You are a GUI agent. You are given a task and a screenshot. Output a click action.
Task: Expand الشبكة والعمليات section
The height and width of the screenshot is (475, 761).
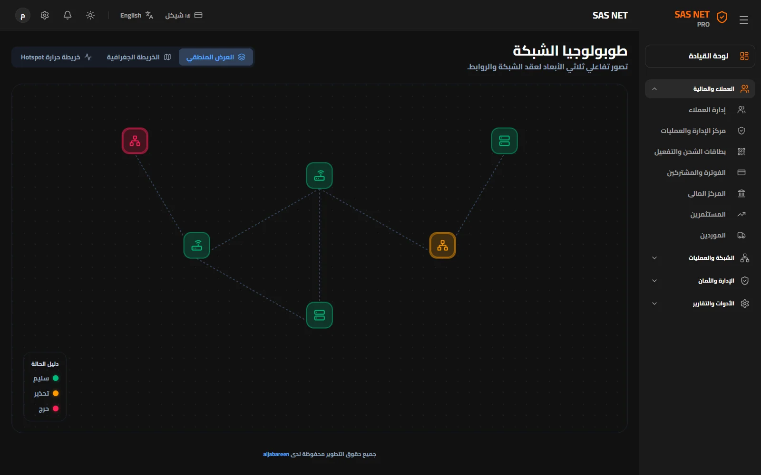point(700,258)
